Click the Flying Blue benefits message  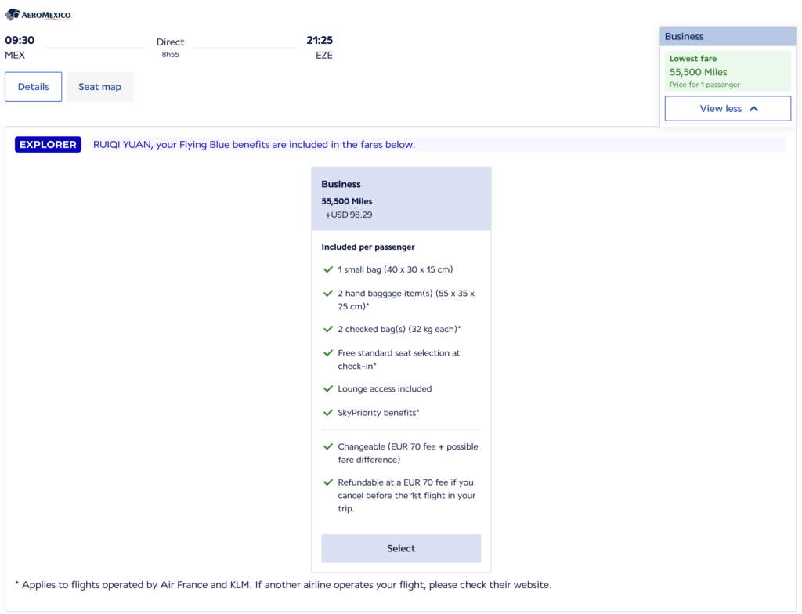coord(254,144)
